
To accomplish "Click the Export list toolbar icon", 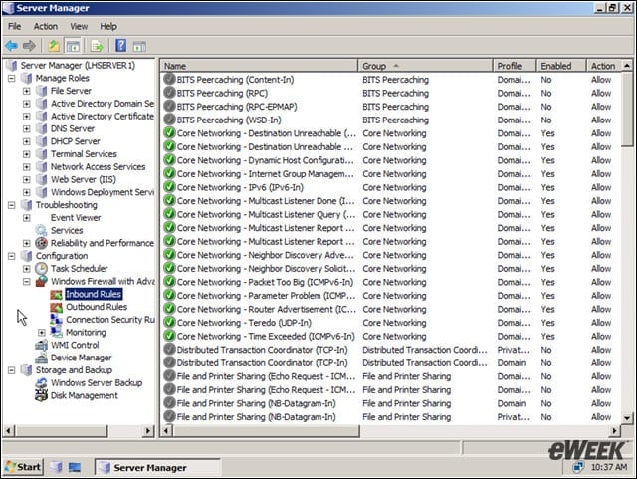I will (98, 46).
